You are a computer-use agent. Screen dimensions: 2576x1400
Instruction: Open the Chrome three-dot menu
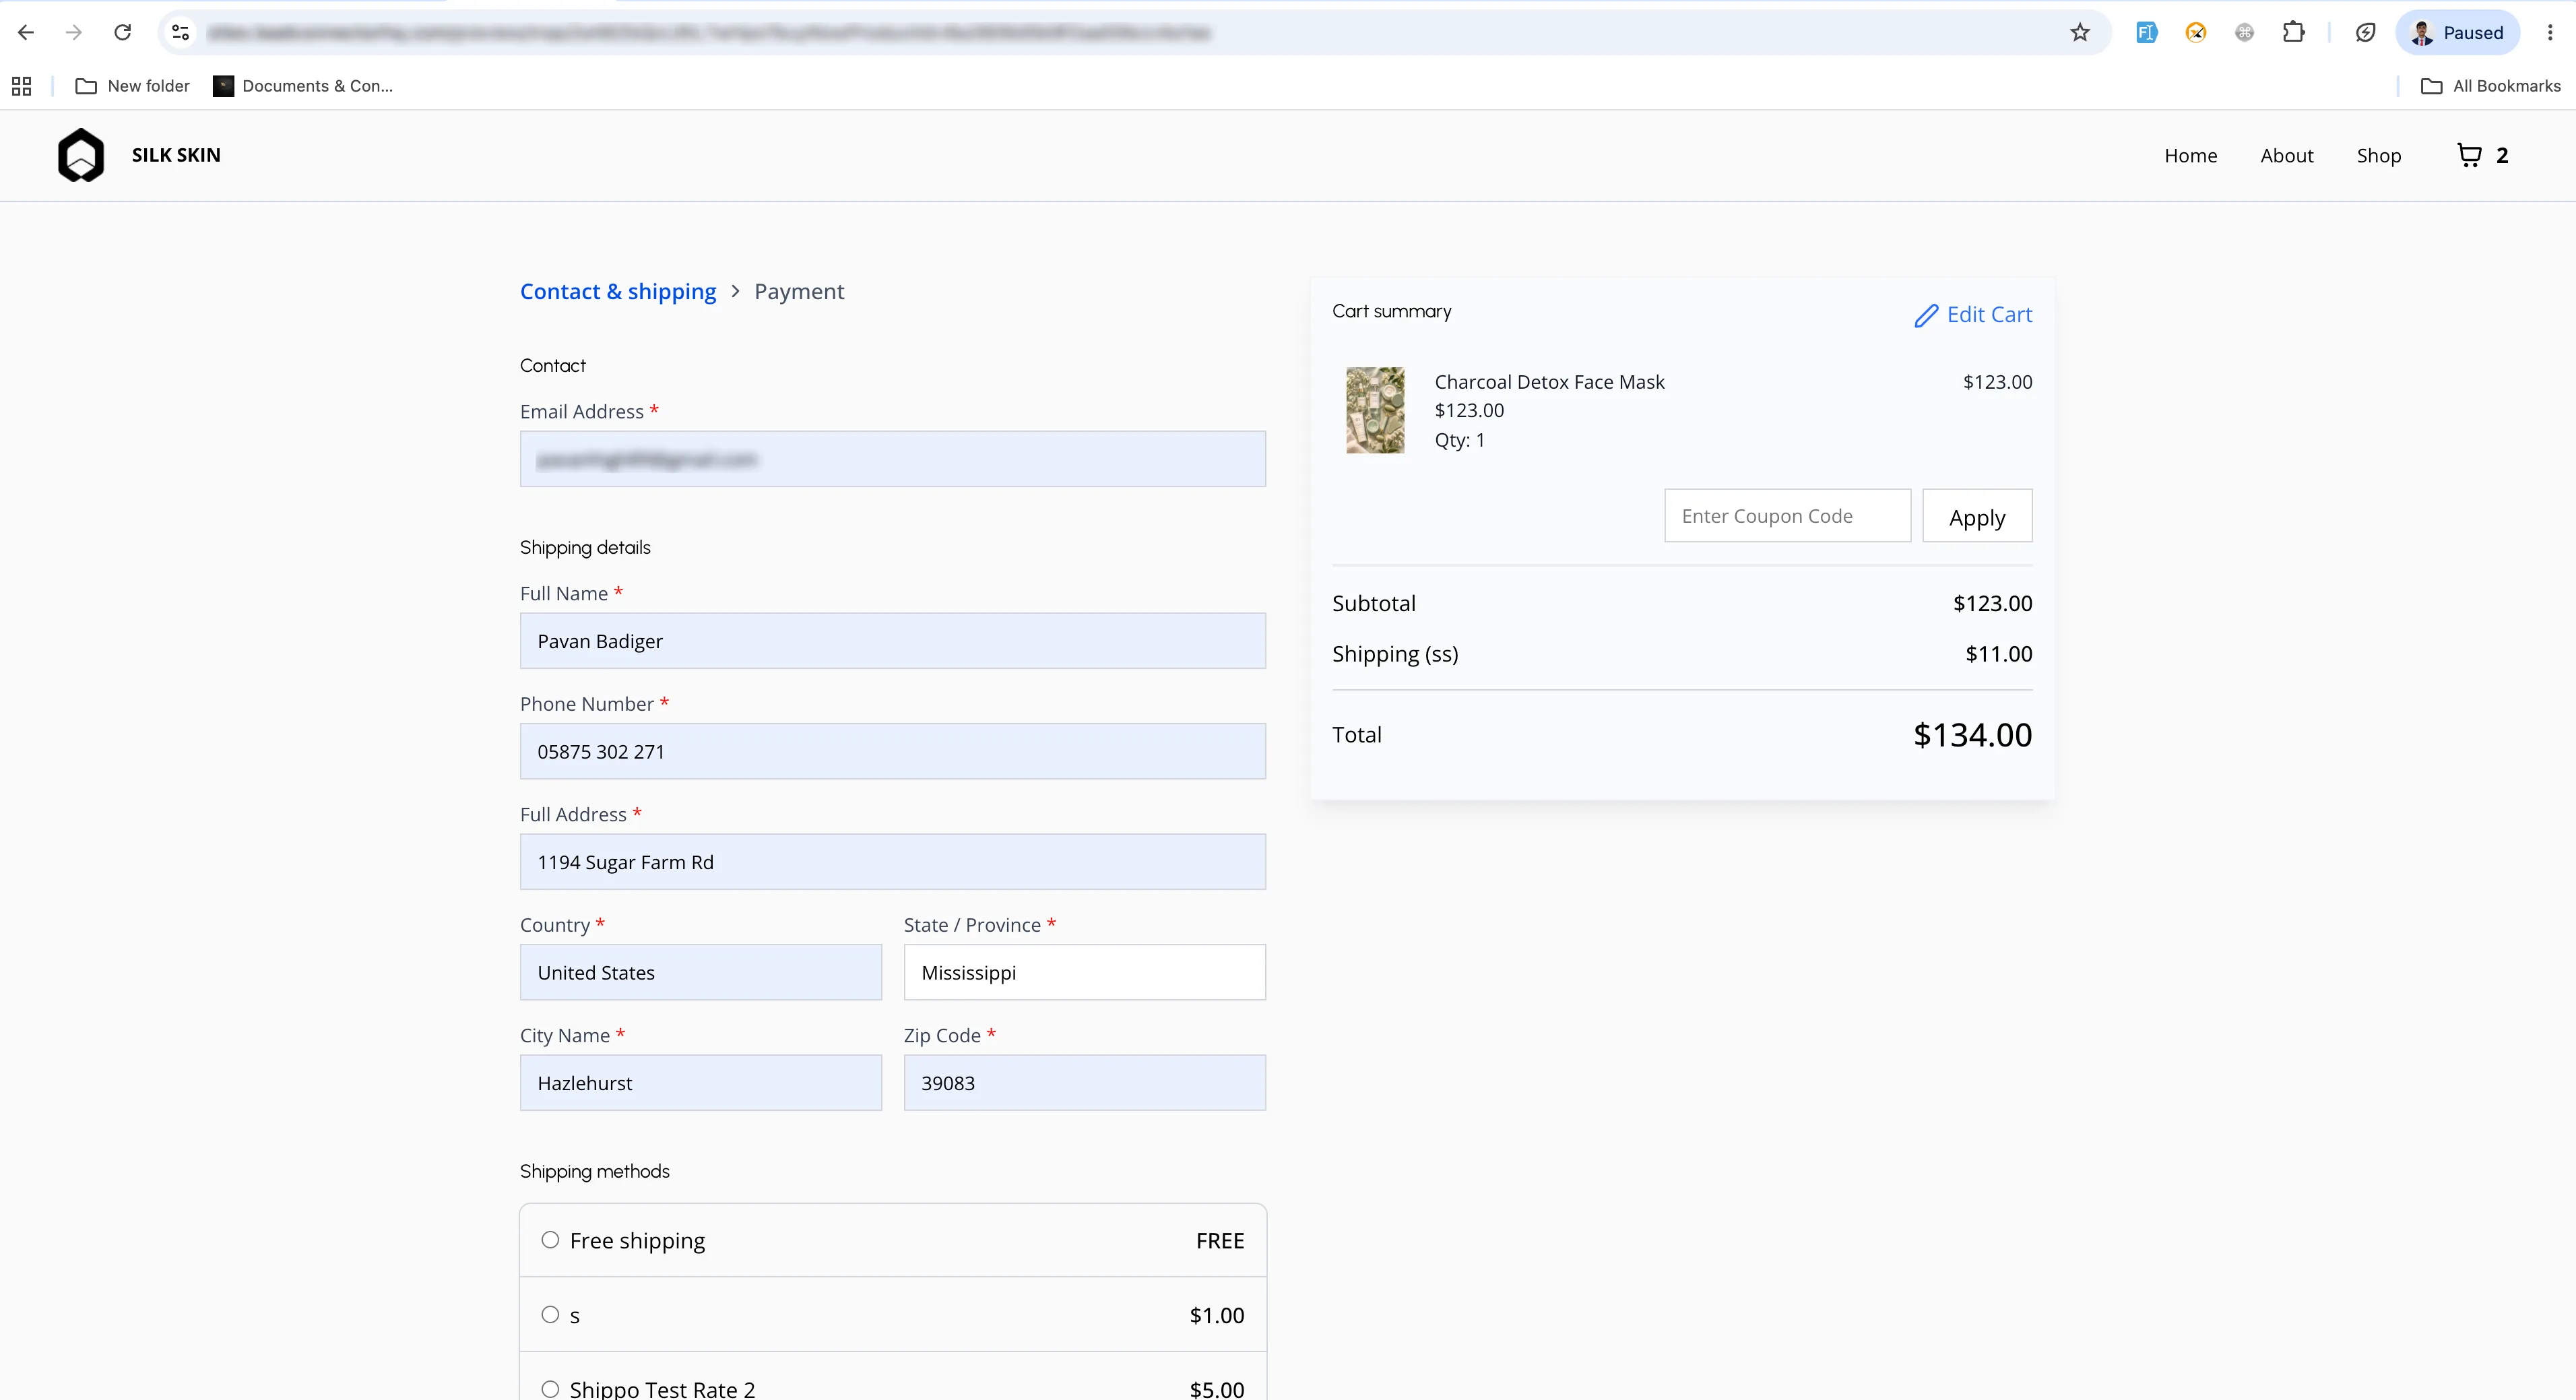(x=2549, y=33)
